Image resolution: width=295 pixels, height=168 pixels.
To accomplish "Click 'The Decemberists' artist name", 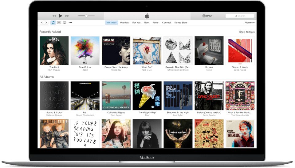I will [240, 115].
